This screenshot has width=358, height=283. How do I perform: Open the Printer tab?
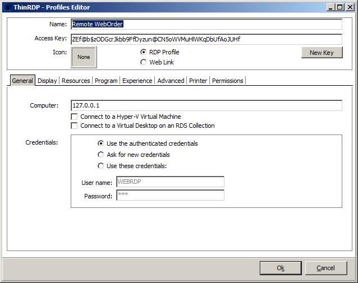click(x=198, y=81)
